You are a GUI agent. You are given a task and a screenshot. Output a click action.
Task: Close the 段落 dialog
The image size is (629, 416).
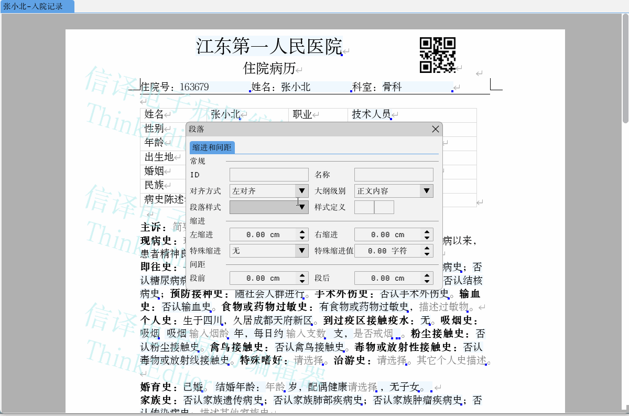coord(435,129)
